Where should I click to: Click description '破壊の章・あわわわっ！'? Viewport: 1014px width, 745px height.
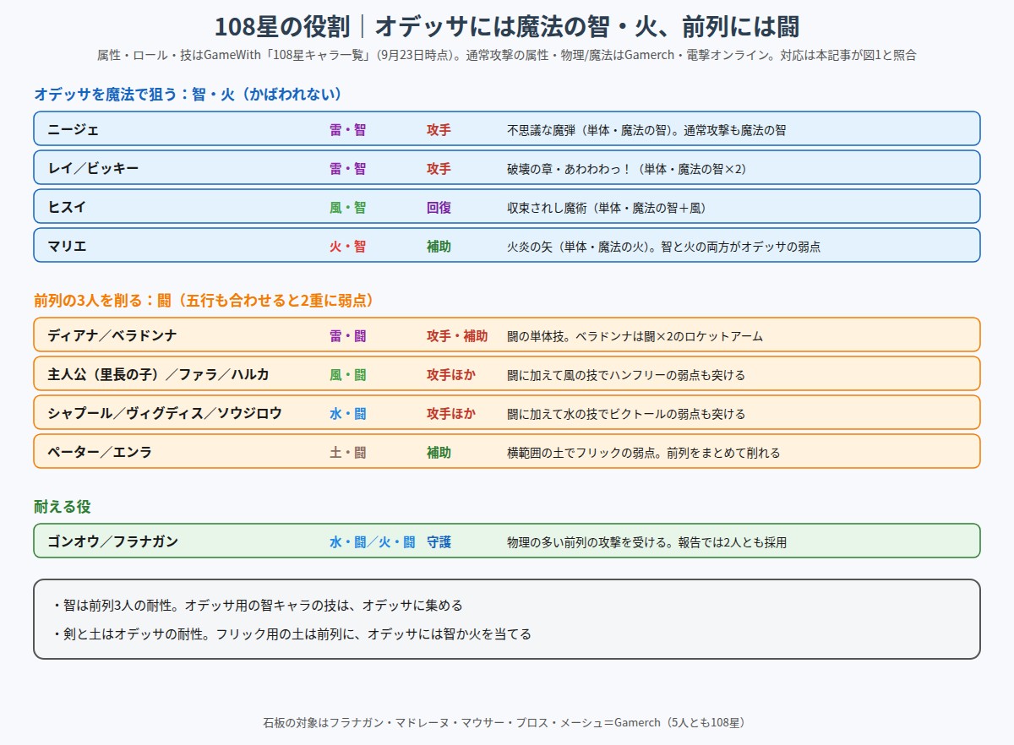626,170
